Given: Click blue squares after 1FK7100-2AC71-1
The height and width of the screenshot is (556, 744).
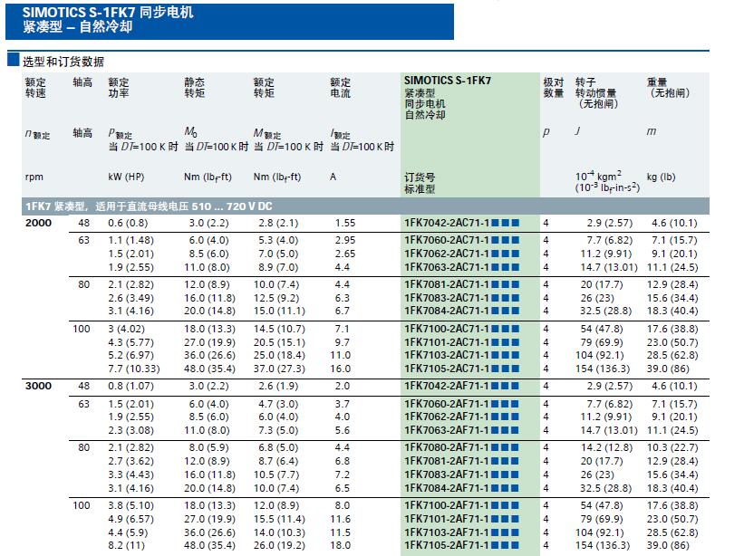Looking at the screenshot, I should (x=506, y=329).
